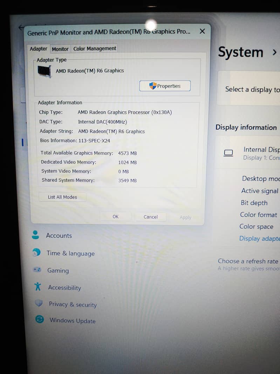This screenshot has width=280, height=374.
Task: Click Color space label in Settings
Action: point(257,227)
